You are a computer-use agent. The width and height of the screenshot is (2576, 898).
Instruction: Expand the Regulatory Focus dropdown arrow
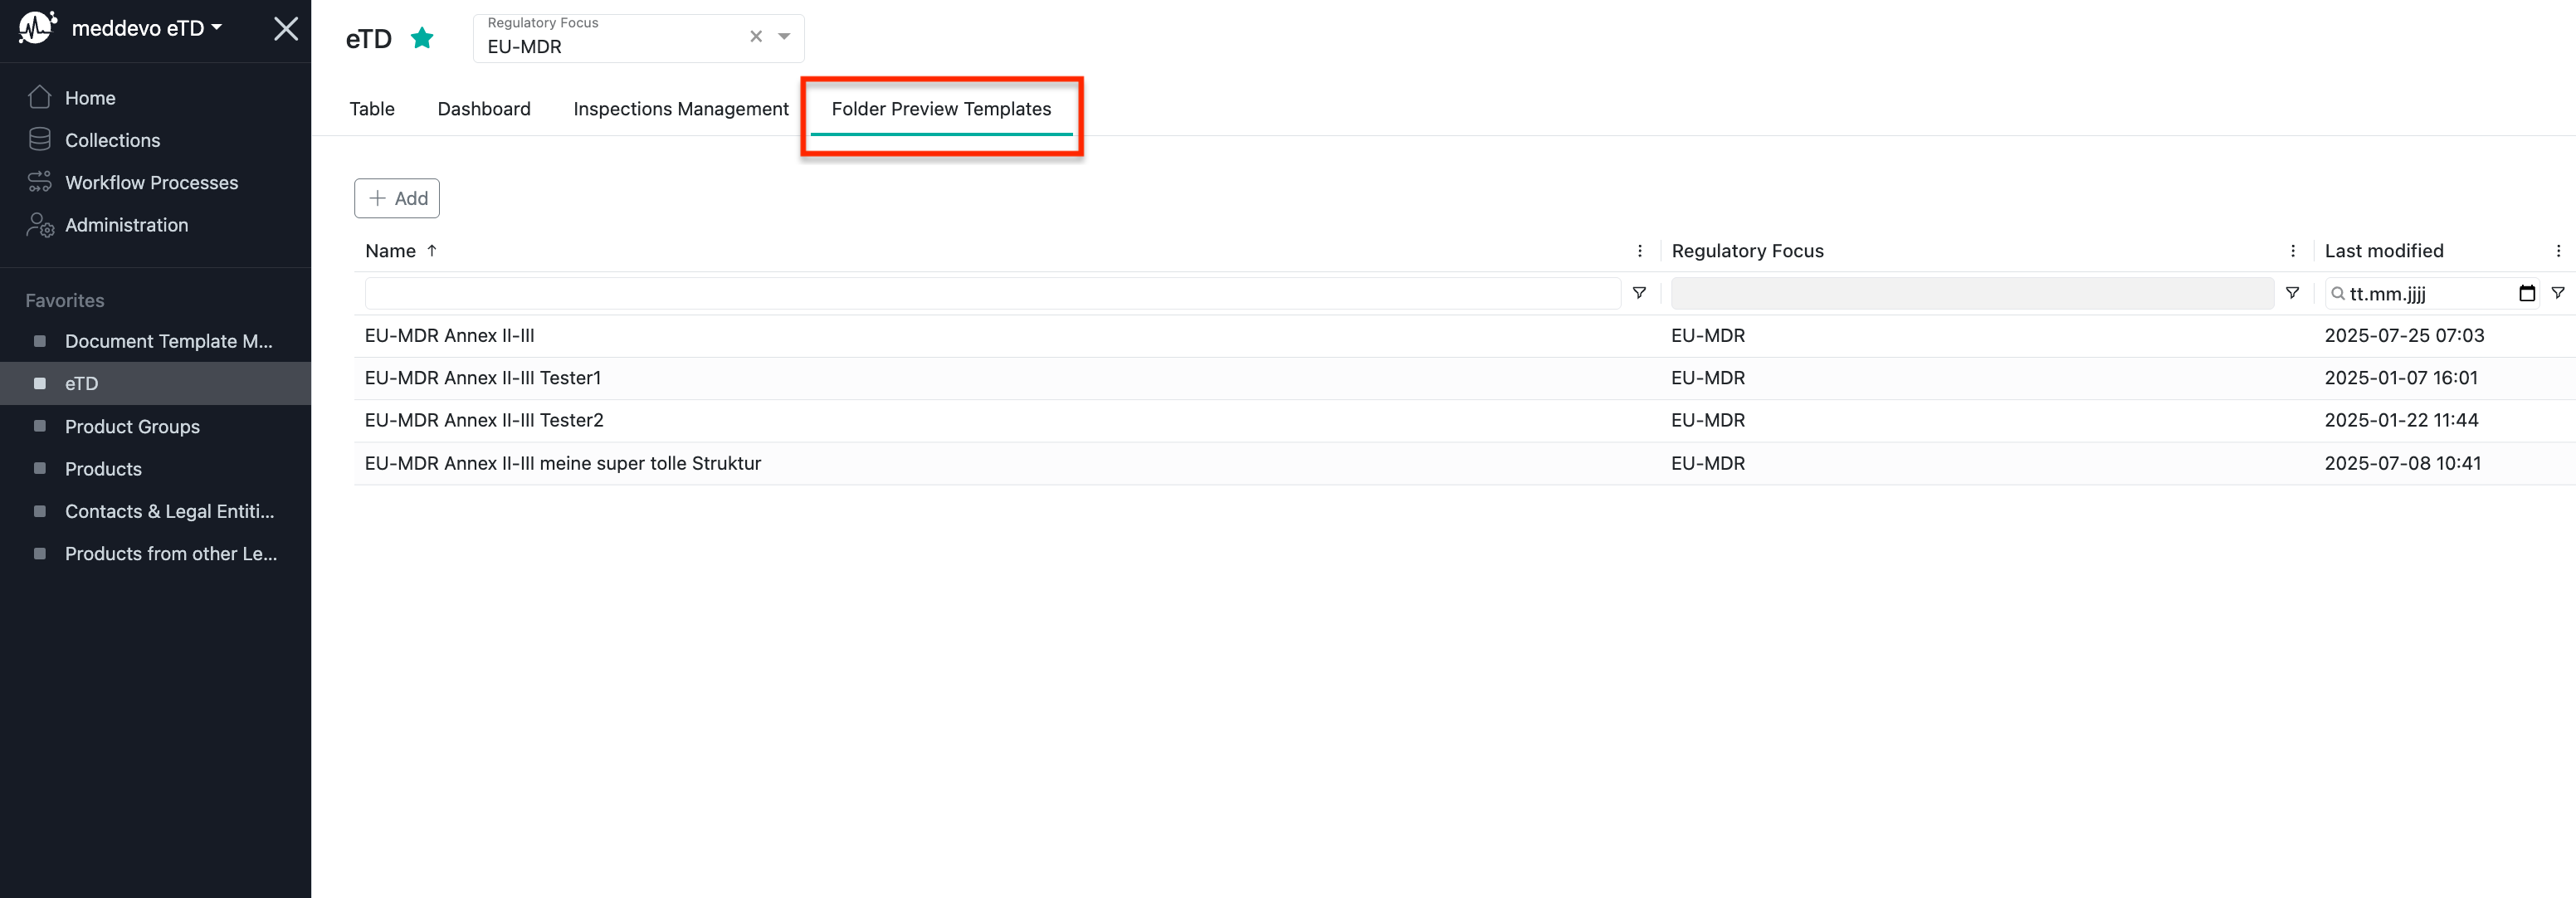pyautogui.click(x=785, y=36)
